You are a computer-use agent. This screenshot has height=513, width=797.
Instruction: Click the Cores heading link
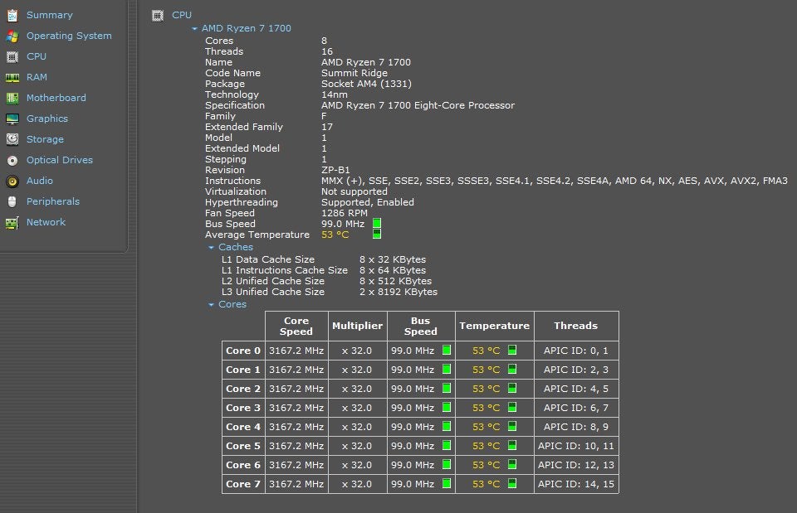232,304
